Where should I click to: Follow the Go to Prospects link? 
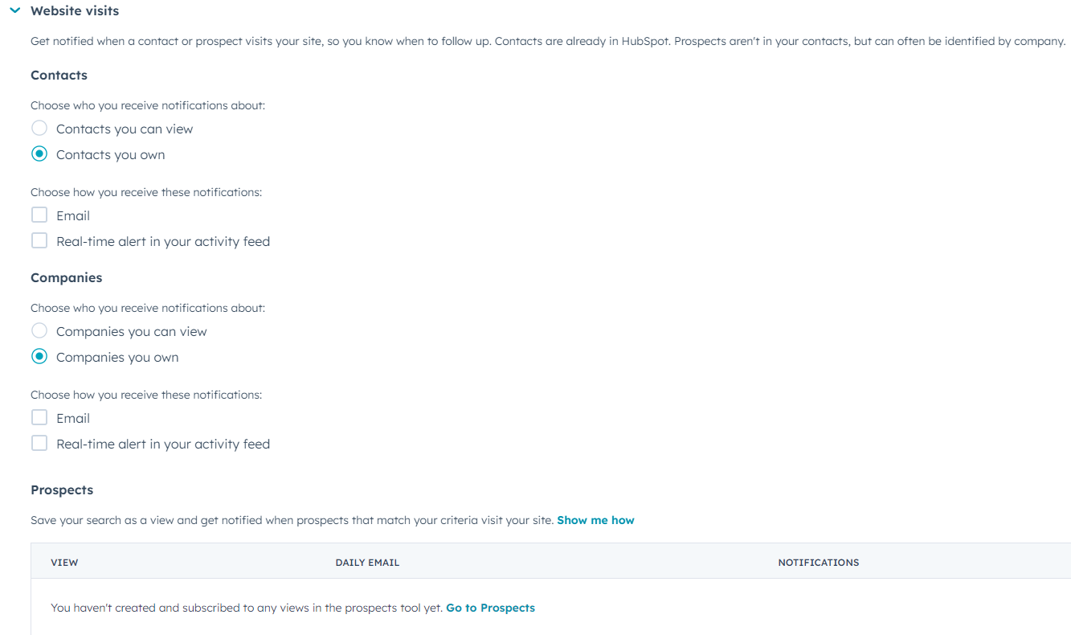coord(490,608)
